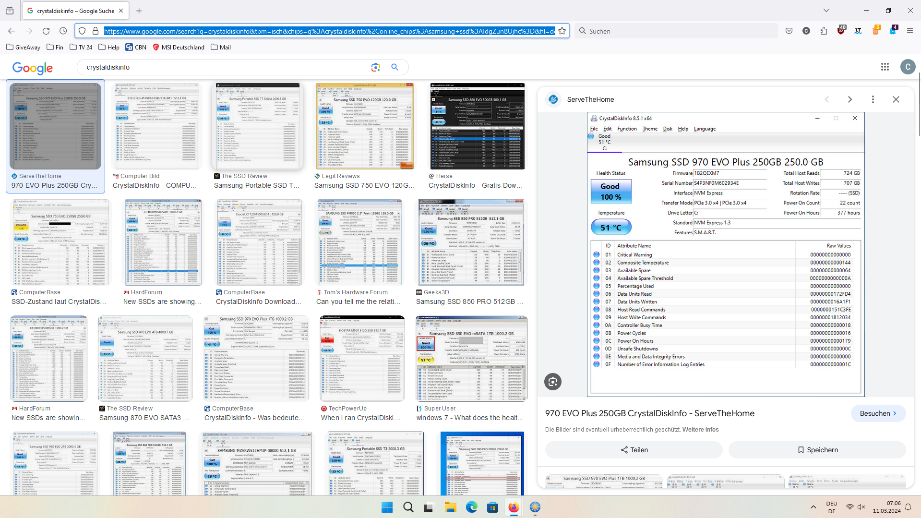Open the taskbar clock showing 07:06
921x518 pixels.
pos(887,507)
